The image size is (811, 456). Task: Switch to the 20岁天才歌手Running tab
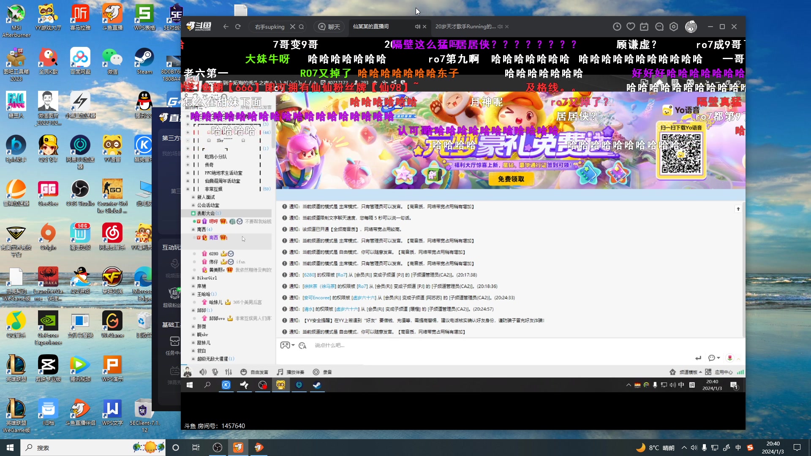465,26
